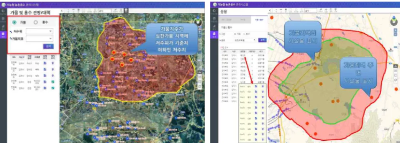Select the 가뭄 radio button in left panel
Image resolution: width=400 pixels, height=143 pixels.
coord(15,22)
